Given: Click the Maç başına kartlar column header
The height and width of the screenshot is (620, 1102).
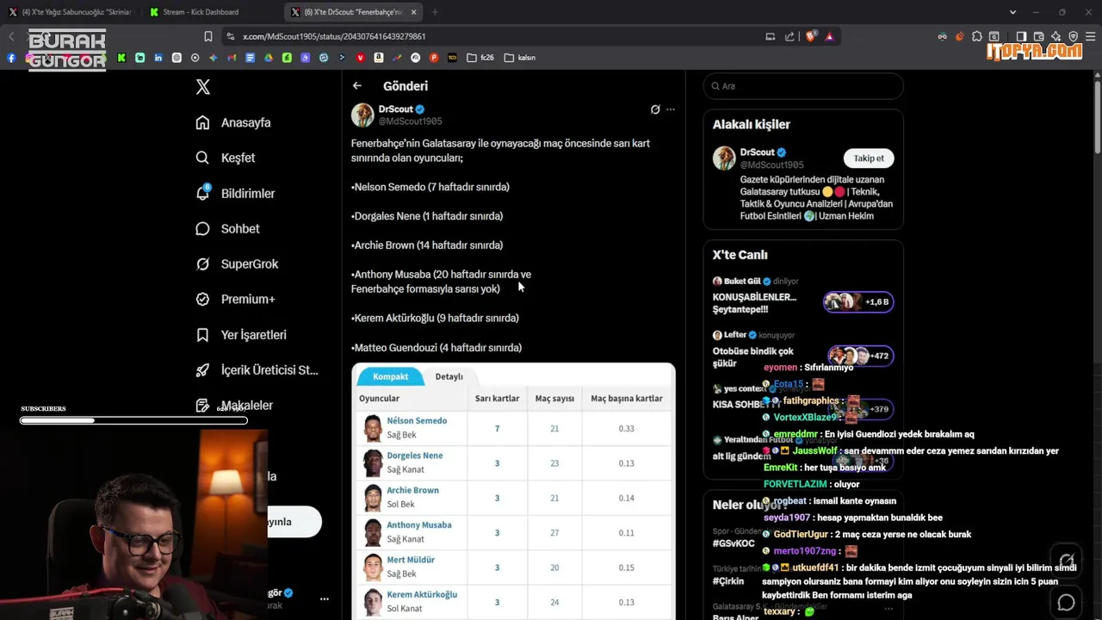Looking at the screenshot, I should point(627,399).
